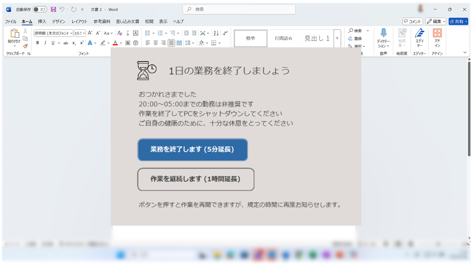Toggle Italic formatting

(45, 43)
